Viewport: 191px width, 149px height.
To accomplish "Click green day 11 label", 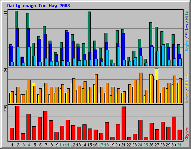I will click(67, 145).
